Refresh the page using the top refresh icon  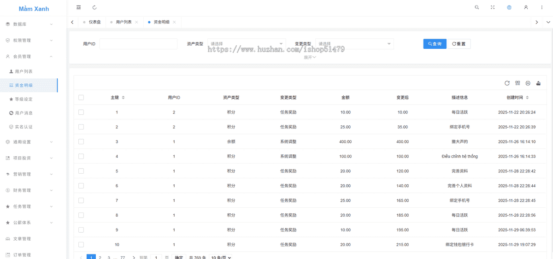(94, 7)
